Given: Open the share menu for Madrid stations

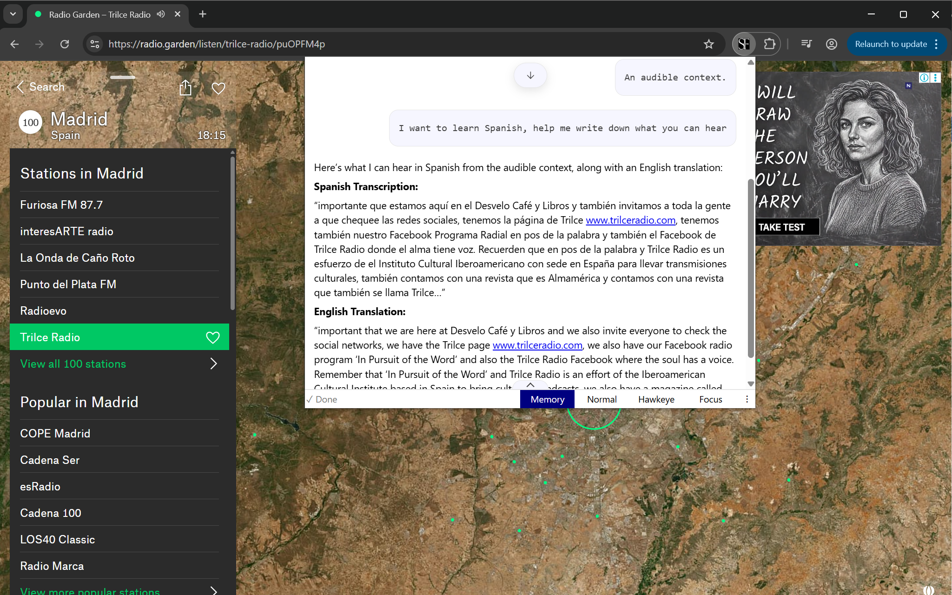Looking at the screenshot, I should pos(185,87).
